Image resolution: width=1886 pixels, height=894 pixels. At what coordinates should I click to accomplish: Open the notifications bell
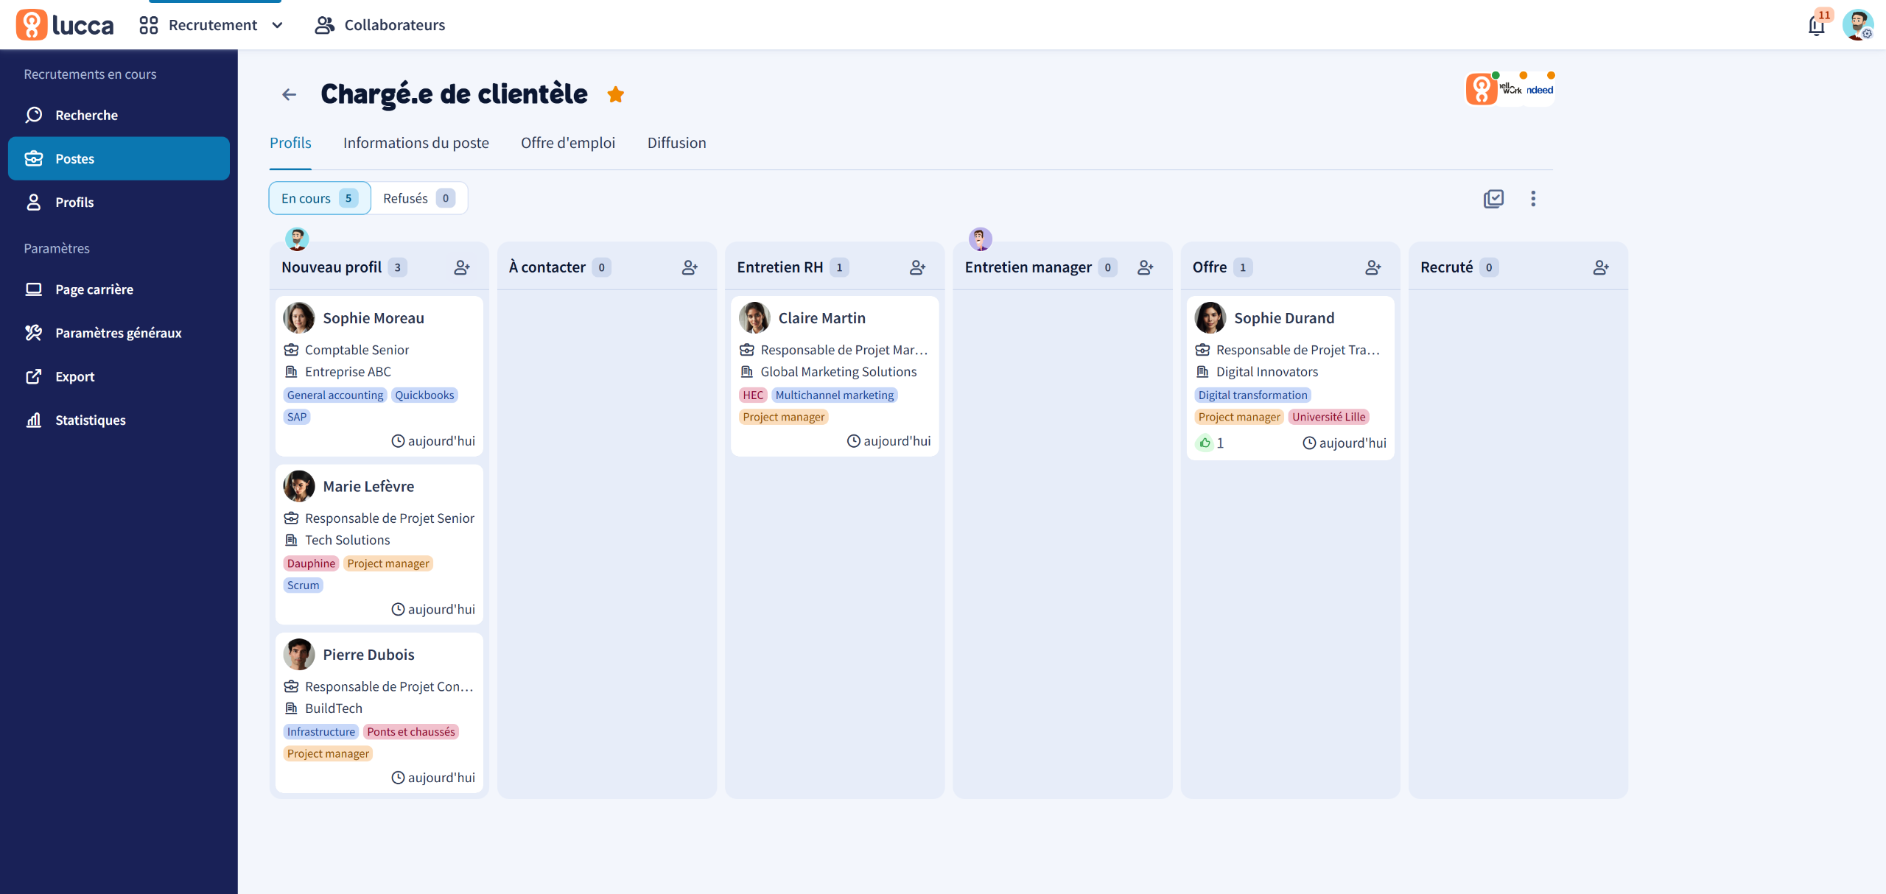click(x=1816, y=26)
